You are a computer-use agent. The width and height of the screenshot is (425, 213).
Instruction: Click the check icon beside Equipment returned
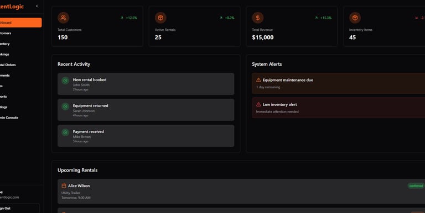(x=65, y=106)
